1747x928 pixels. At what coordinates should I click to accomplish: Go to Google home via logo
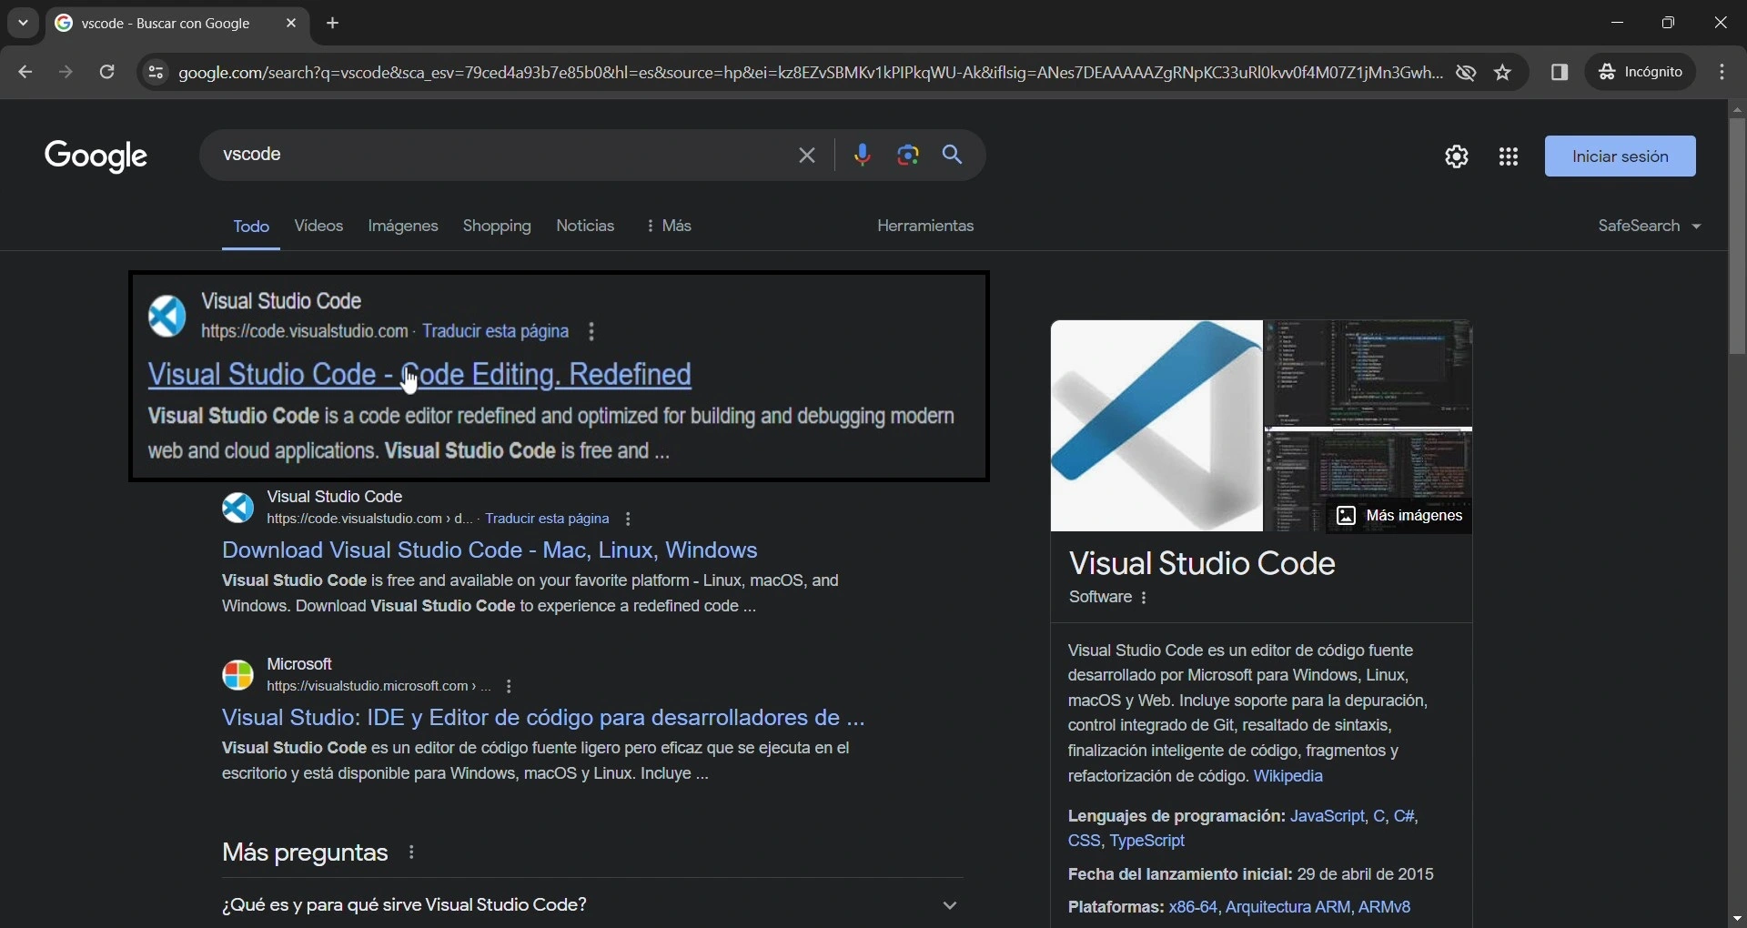pos(96,156)
